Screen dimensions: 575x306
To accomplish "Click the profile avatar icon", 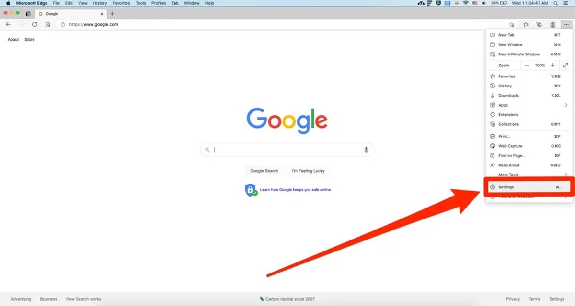I will tap(552, 24).
